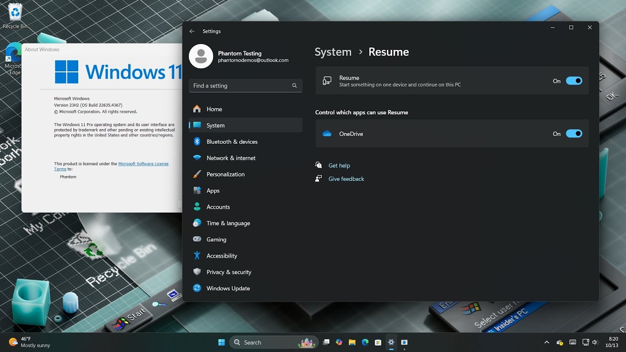Disable OneDrive under apps that can use Resume
This screenshot has width=626, height=352.
pos(574,133)
